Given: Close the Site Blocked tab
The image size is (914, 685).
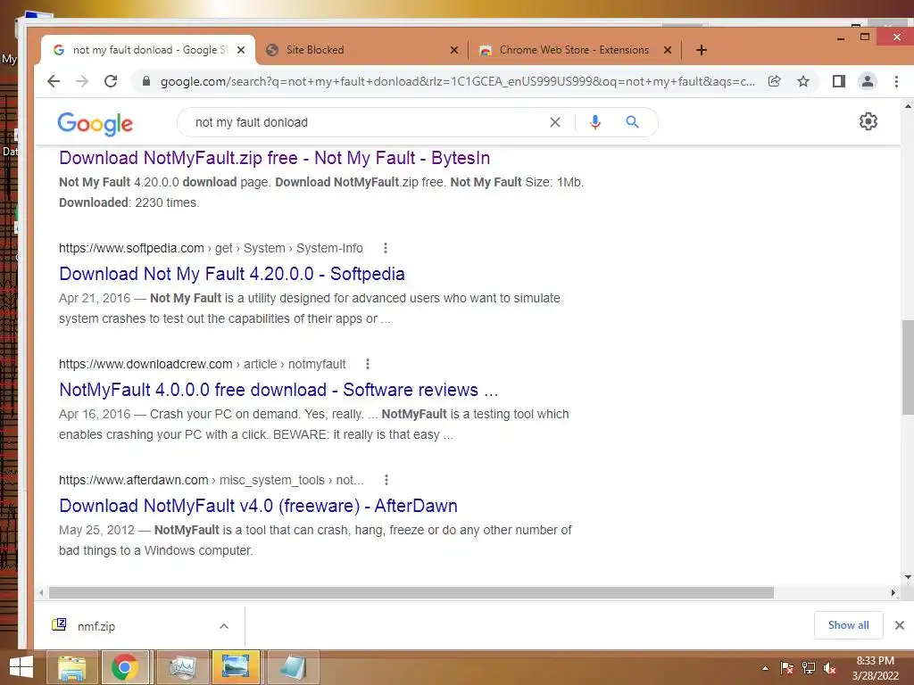Looking at the screenshot, I should [x=454, y=50].
